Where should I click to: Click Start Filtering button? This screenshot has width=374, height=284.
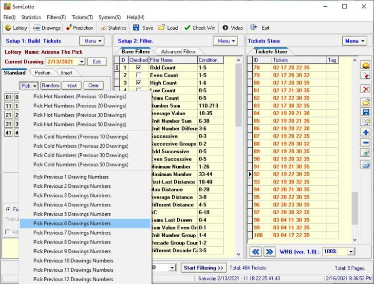[204, 268]
